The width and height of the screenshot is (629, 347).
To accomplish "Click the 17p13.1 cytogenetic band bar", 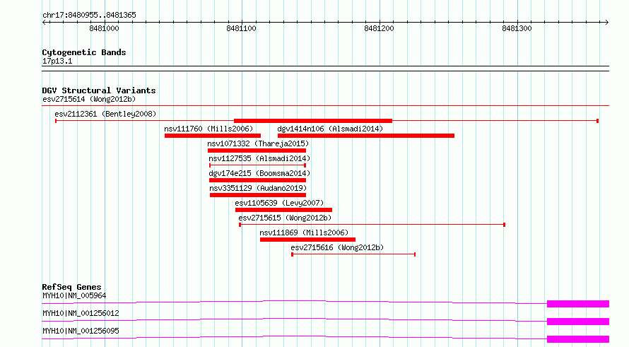I will [326, 69].
